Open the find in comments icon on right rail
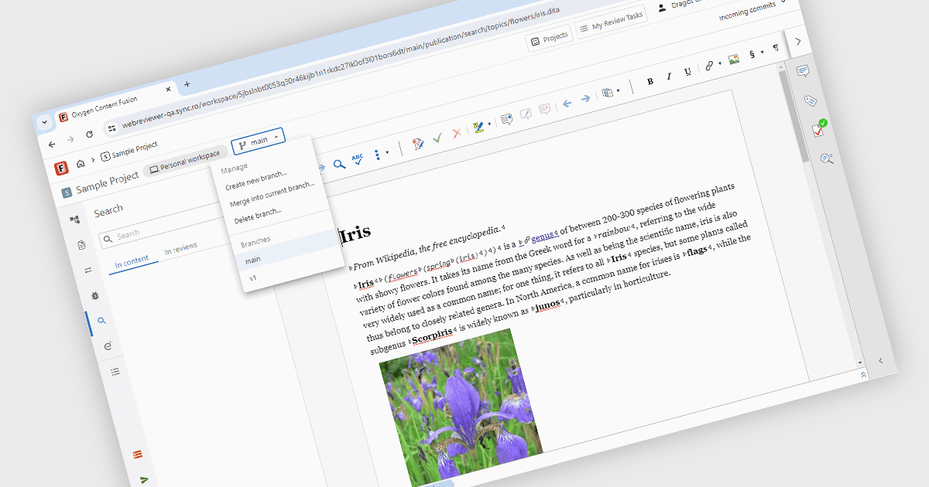 click(x=826, y=158)
